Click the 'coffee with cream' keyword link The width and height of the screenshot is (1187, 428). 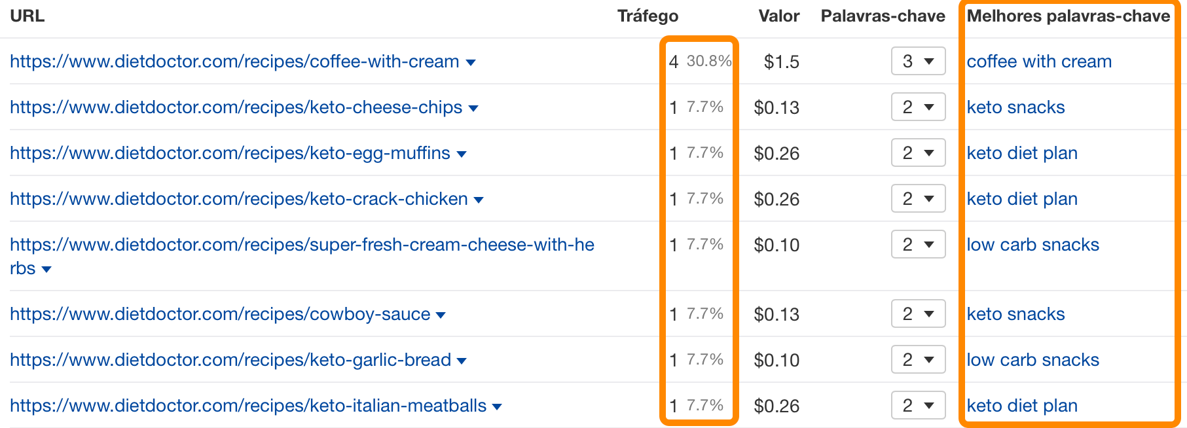point(1039,62)
